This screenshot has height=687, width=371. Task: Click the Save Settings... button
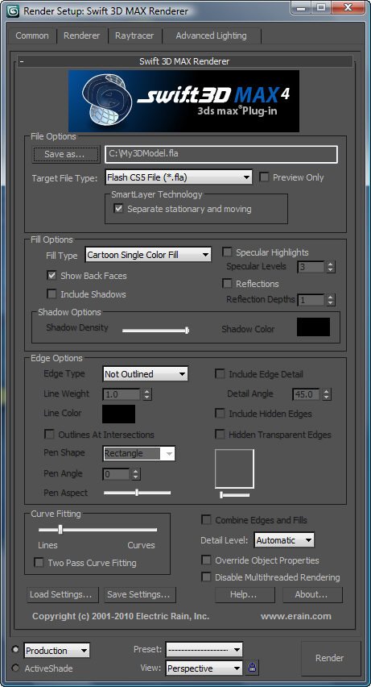click(140, 594)
